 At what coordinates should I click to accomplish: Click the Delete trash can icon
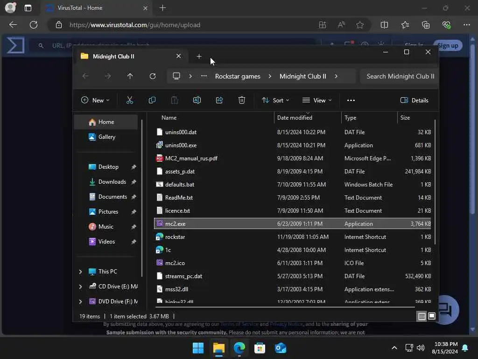tap(241, 100)
